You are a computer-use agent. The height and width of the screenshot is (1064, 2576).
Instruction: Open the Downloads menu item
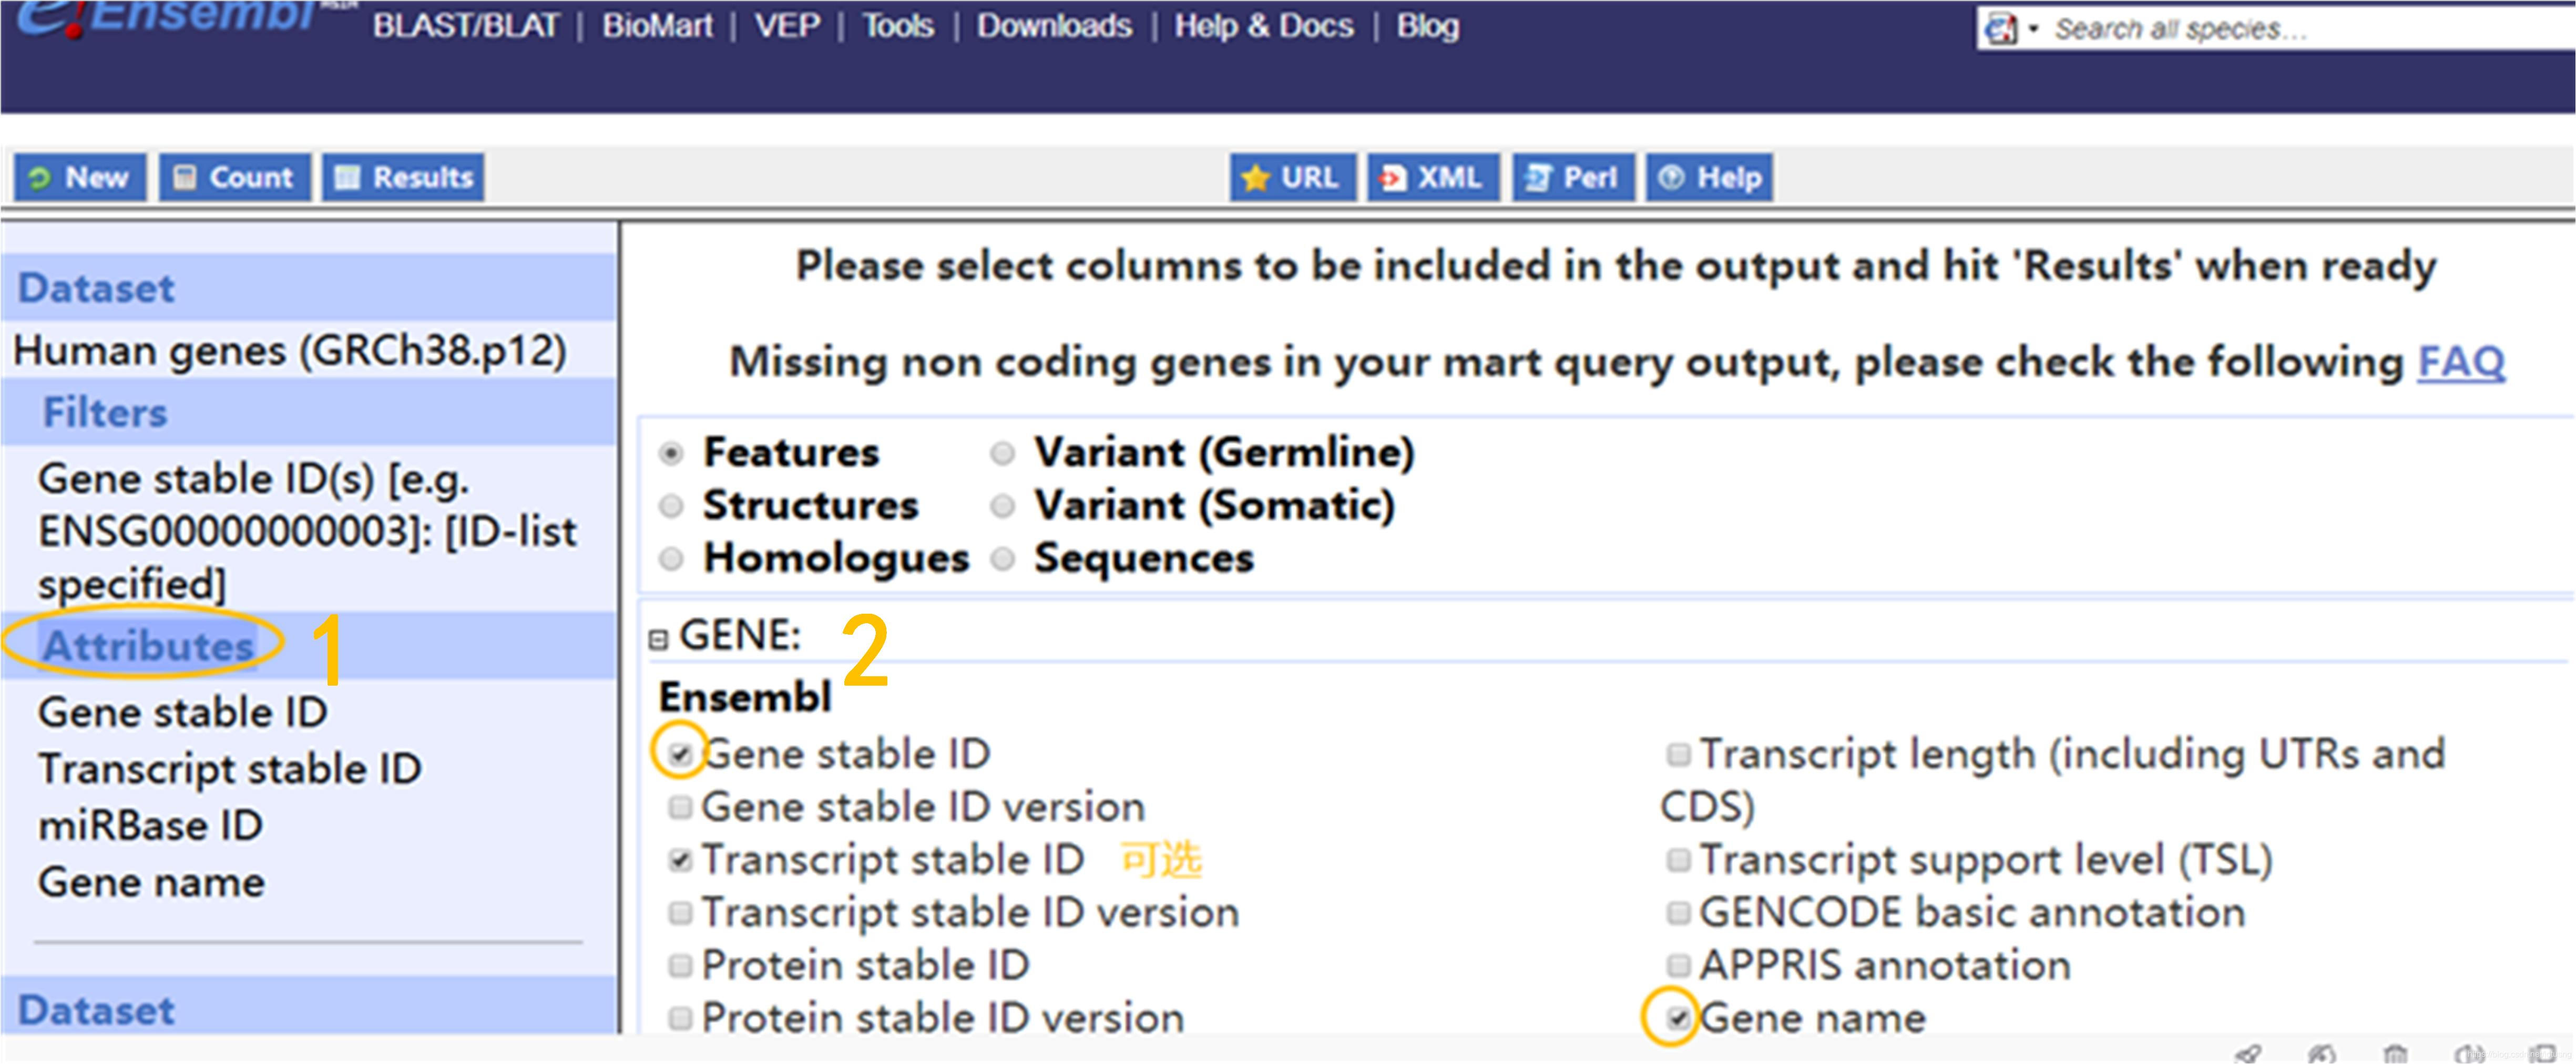pyautogui.click(x=1054, y=26)
